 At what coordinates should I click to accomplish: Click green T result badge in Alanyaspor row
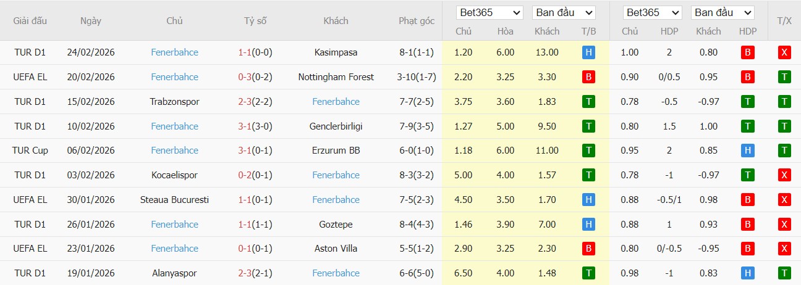[588, 273]
